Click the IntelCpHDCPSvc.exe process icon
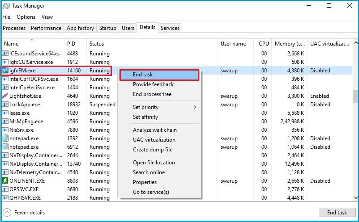Screen dimensions: 359x222 (5, 79)
